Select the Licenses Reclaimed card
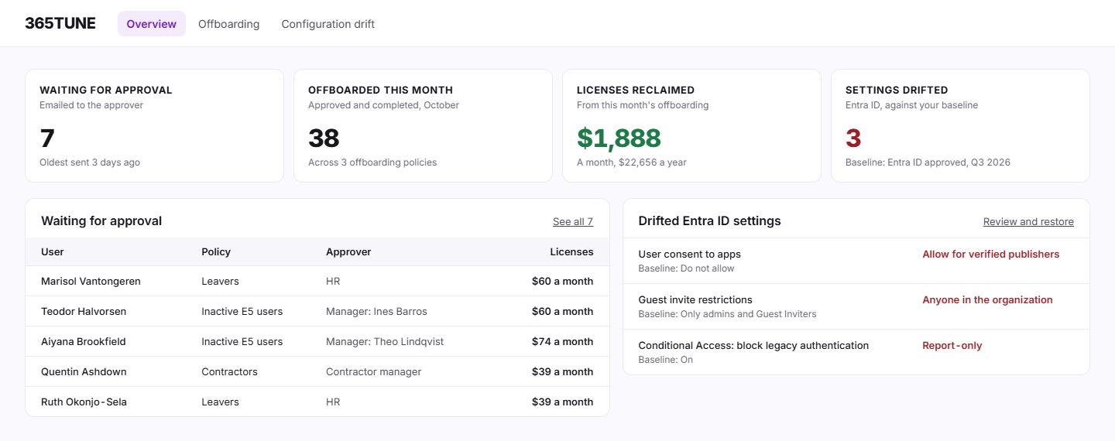1115x441 pixels. (691, 126)
